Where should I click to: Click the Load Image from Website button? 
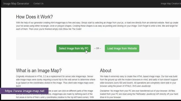point(122,49)
